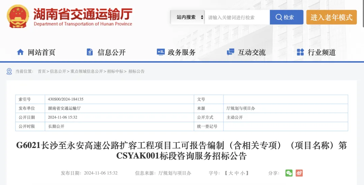
Task: Open the 行业频道 nav item
Action: [322, 52]
